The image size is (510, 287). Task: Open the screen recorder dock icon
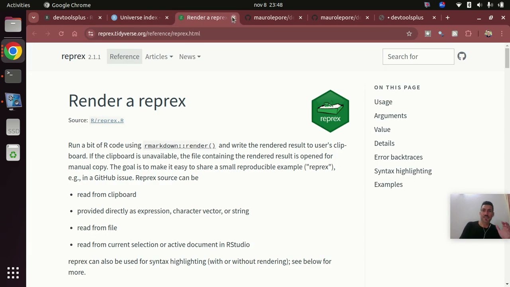pyautogui.click(x=13, y=101)
